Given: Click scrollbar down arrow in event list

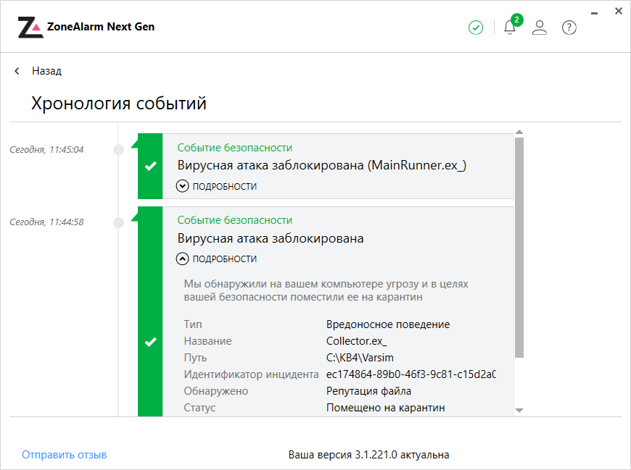Looking at the screenshot, I should tap(519, 410).
